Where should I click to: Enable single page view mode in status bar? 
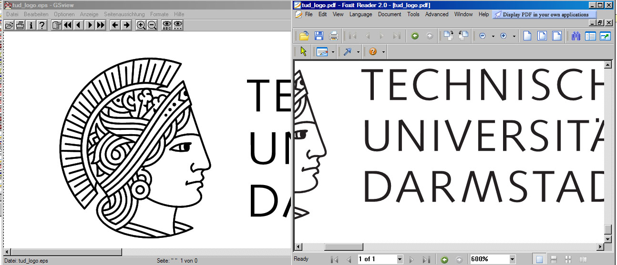pos(539,259)
